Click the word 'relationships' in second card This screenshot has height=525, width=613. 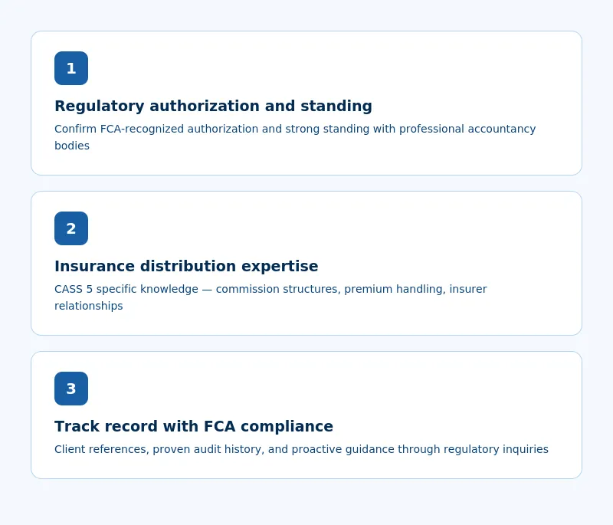88,306
